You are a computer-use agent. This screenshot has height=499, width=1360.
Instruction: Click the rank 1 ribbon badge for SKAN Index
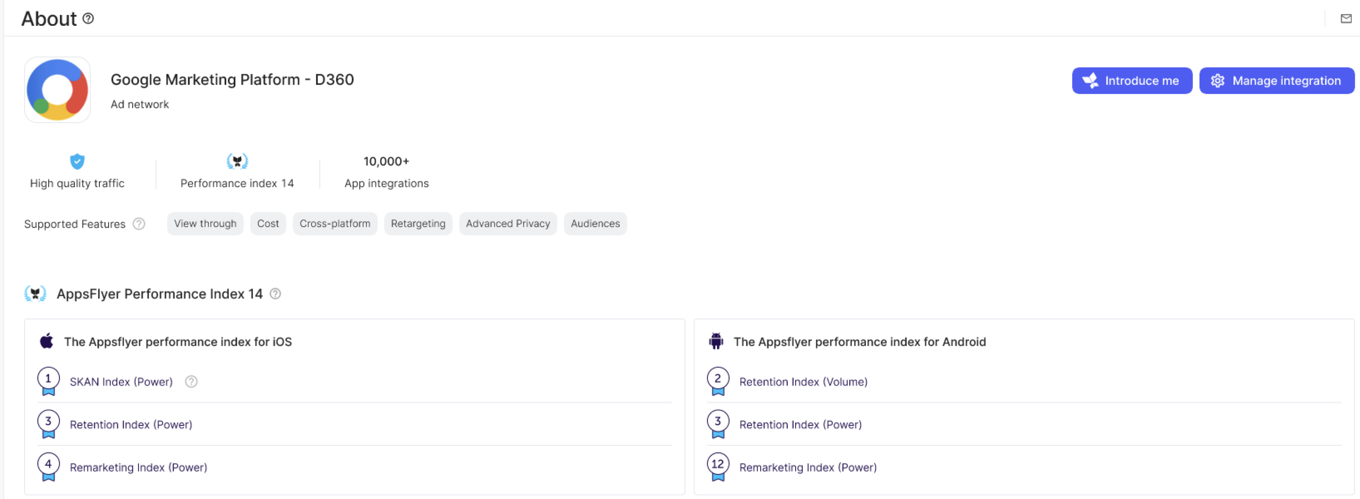(48, 381)
